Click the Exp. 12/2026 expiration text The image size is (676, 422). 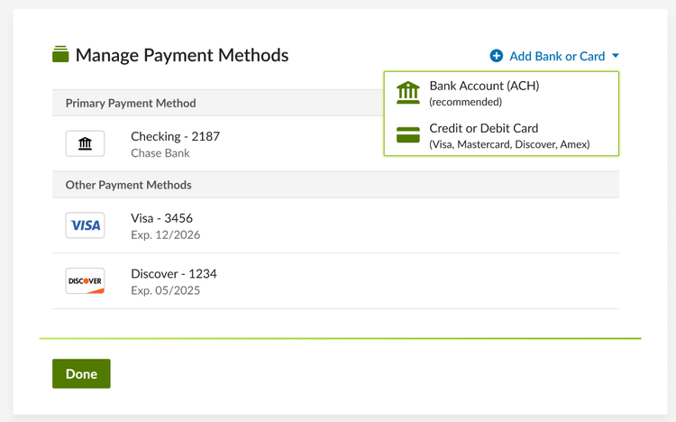coord(166,234)
